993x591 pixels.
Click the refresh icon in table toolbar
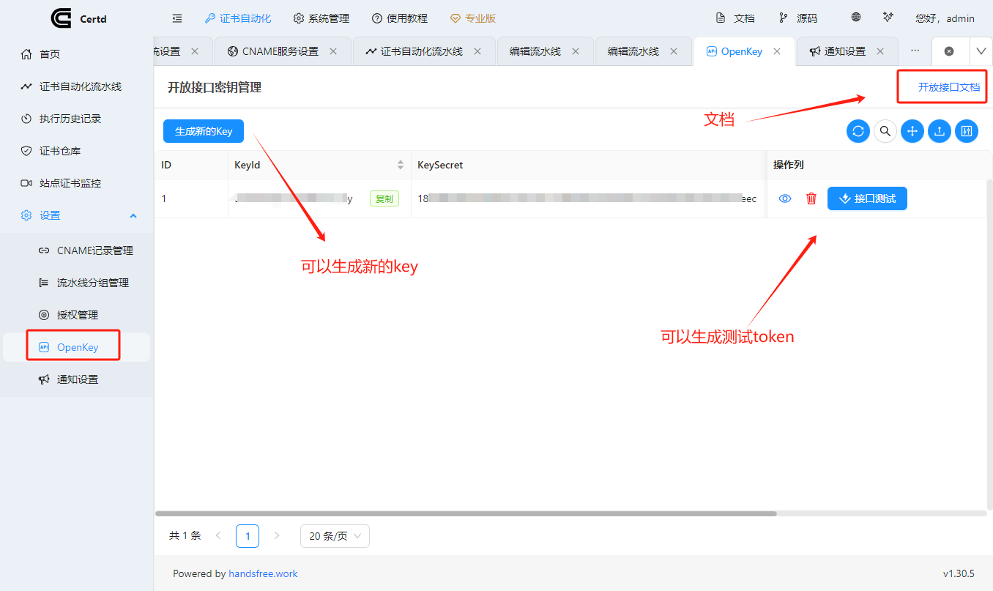858,131
